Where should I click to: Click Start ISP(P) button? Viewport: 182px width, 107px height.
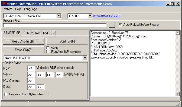67,41
